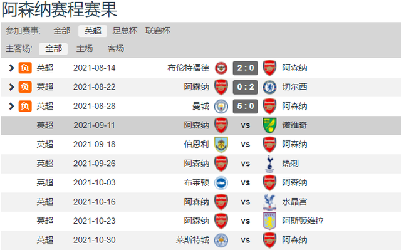401x250 pixels.
Task: Click the Manchester City crest
Action: pyautogui.click(x=221, y=107)
